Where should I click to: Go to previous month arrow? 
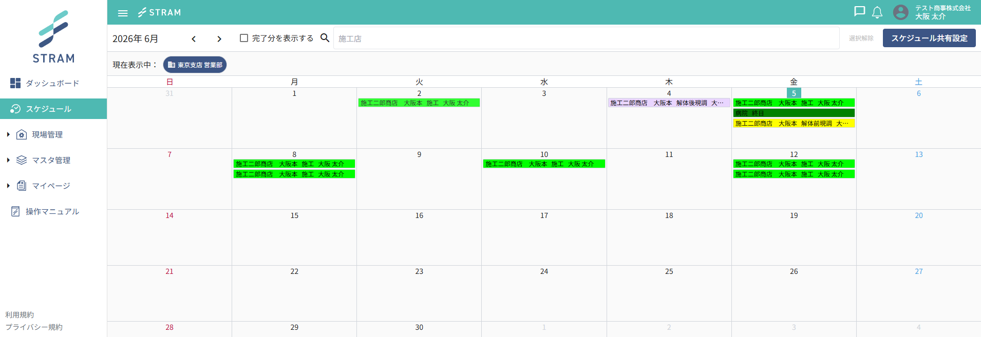pyautogui.click(x=194, y=39)
